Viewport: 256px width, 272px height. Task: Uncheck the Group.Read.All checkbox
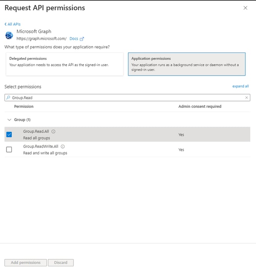[x=9, y=134]
